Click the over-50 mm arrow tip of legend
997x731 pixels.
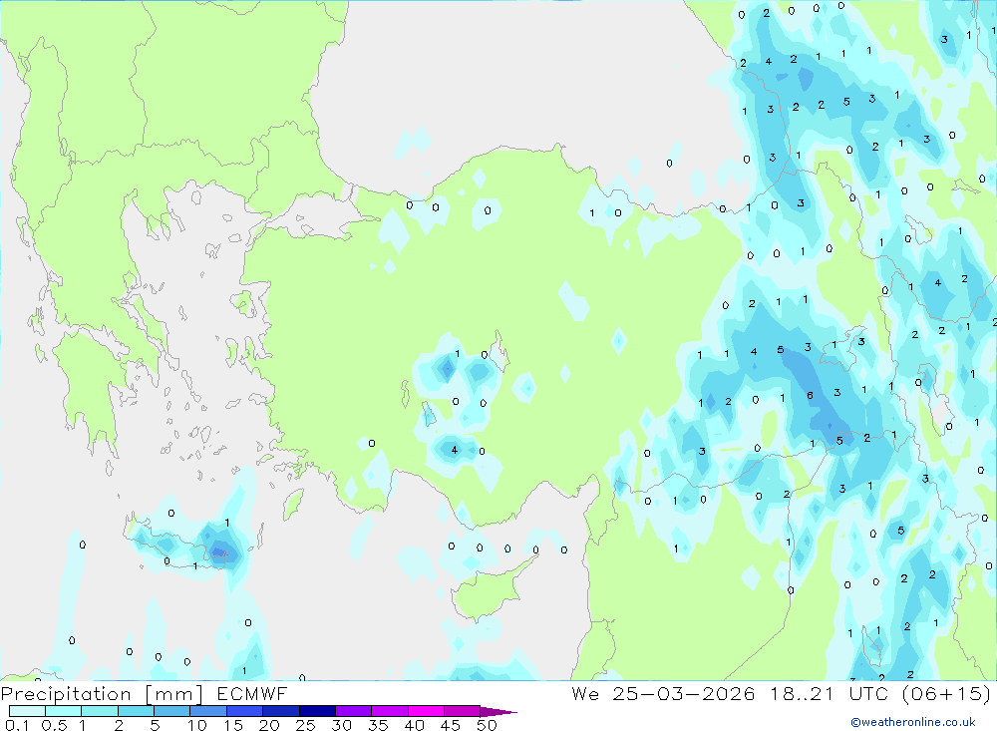pyautogui.click(x=498, y=711)
